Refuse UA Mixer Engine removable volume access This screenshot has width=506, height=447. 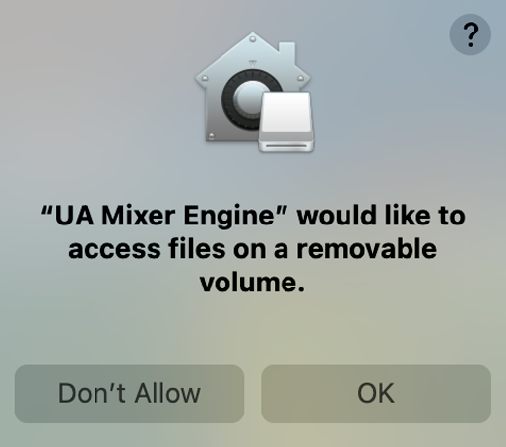pyautogui.click(x=129, y=394)
